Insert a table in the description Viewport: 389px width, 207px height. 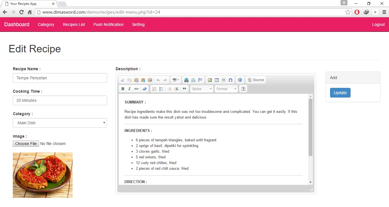click(x=217, y=80)
